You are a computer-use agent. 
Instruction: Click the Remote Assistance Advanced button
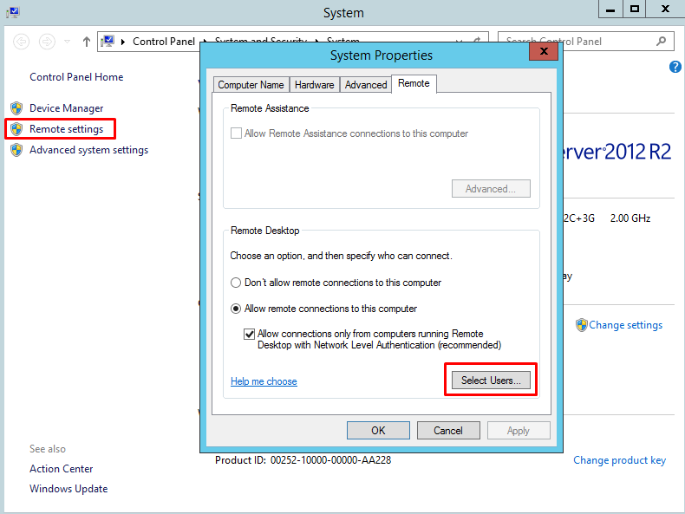(x=491, y=189)
